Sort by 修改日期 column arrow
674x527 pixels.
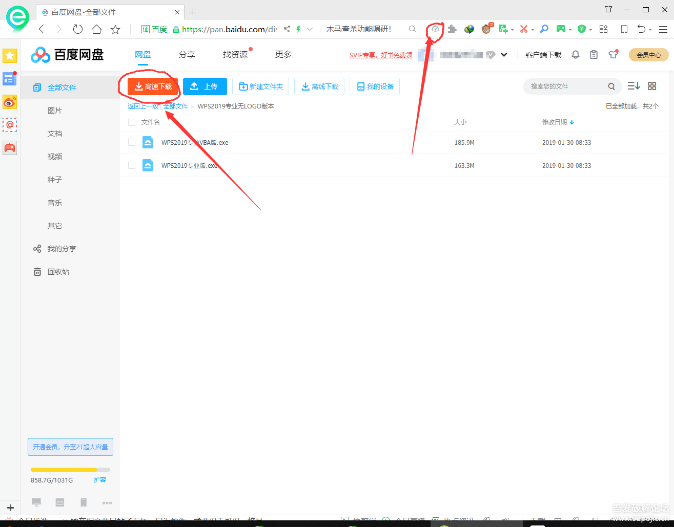pos(572,122)
